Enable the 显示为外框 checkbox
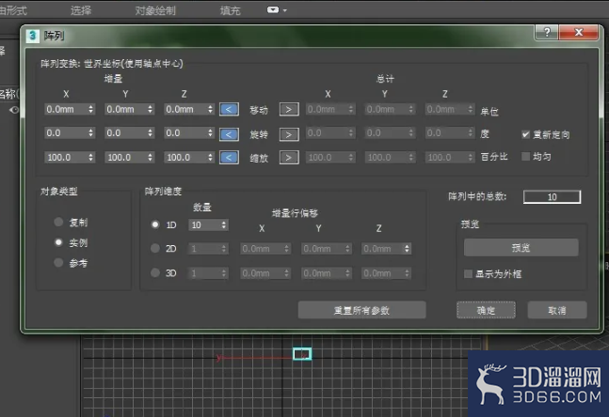Viewport: 609px width, 417px height. [x=468, y=274]
